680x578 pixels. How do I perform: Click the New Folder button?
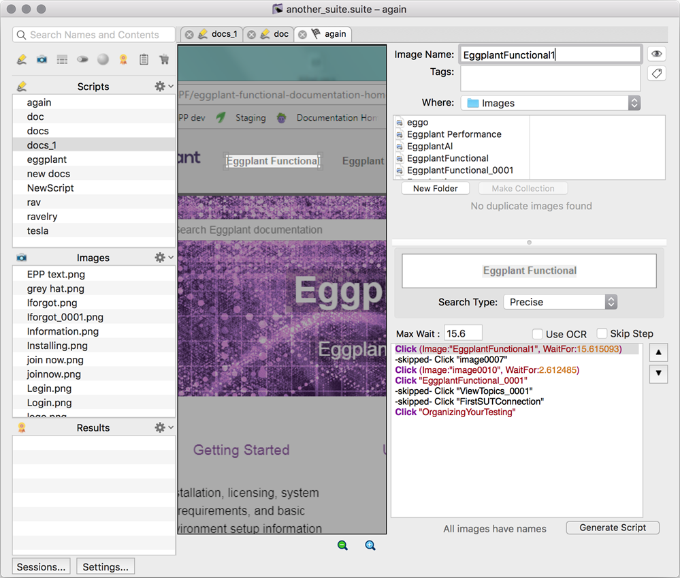coord(436,189)
